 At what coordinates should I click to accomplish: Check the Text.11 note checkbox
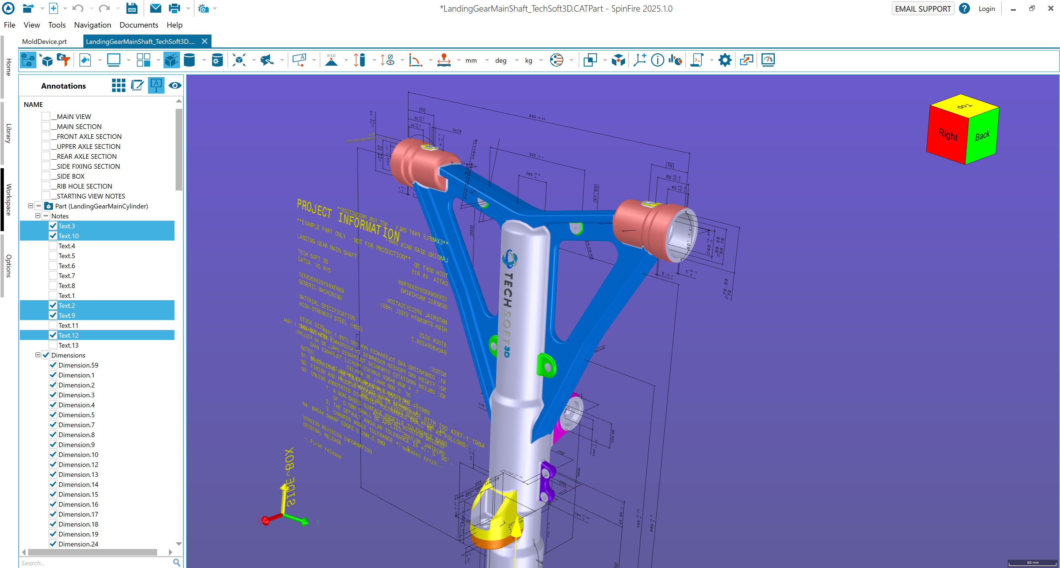(53, 325)
